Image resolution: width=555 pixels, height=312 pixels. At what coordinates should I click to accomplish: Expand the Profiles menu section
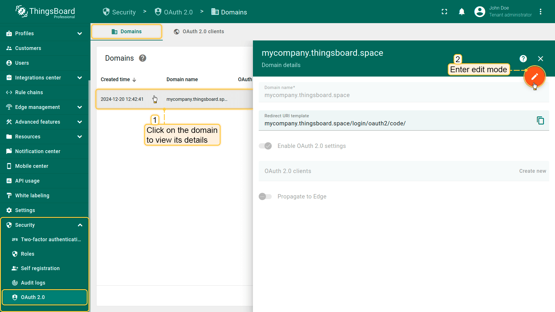click(79, 34)
